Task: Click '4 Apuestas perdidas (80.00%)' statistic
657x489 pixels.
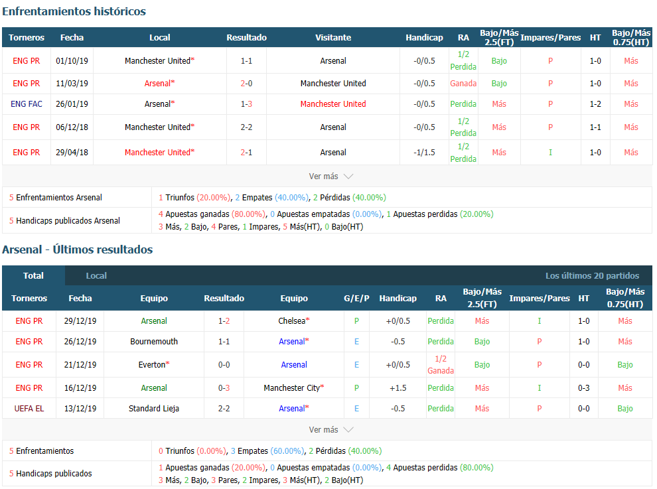Action: click(x=439, y=468)
